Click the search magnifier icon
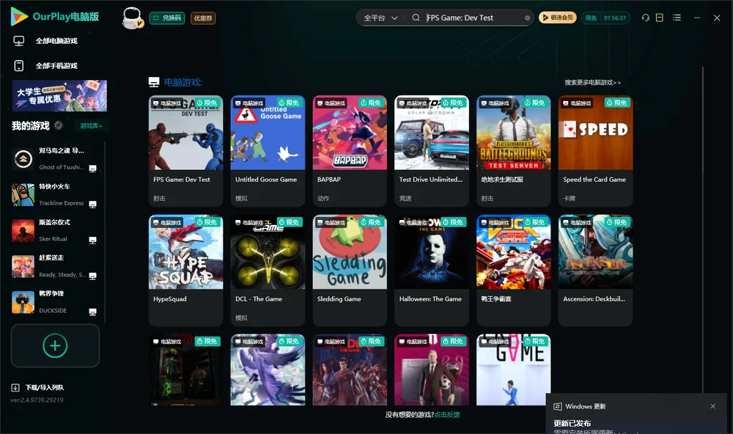 [x=416, y=18]
